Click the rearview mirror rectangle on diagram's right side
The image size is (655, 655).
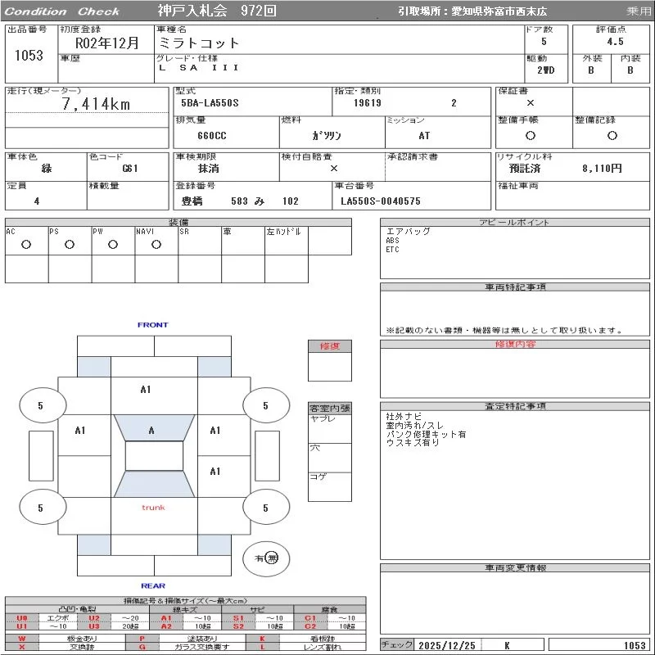267,456
